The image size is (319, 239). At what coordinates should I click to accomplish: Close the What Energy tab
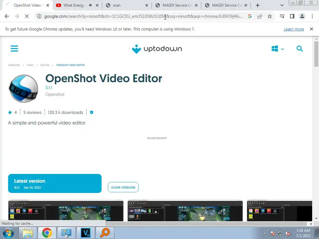(x=97, y=5)
